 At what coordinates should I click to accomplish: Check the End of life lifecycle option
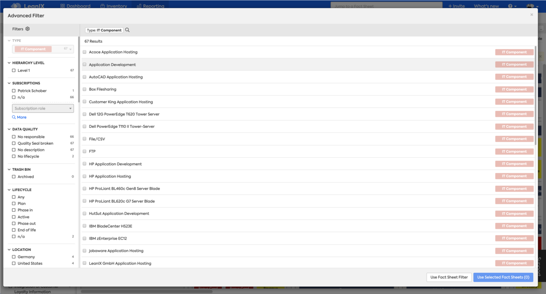coord(14,230)
